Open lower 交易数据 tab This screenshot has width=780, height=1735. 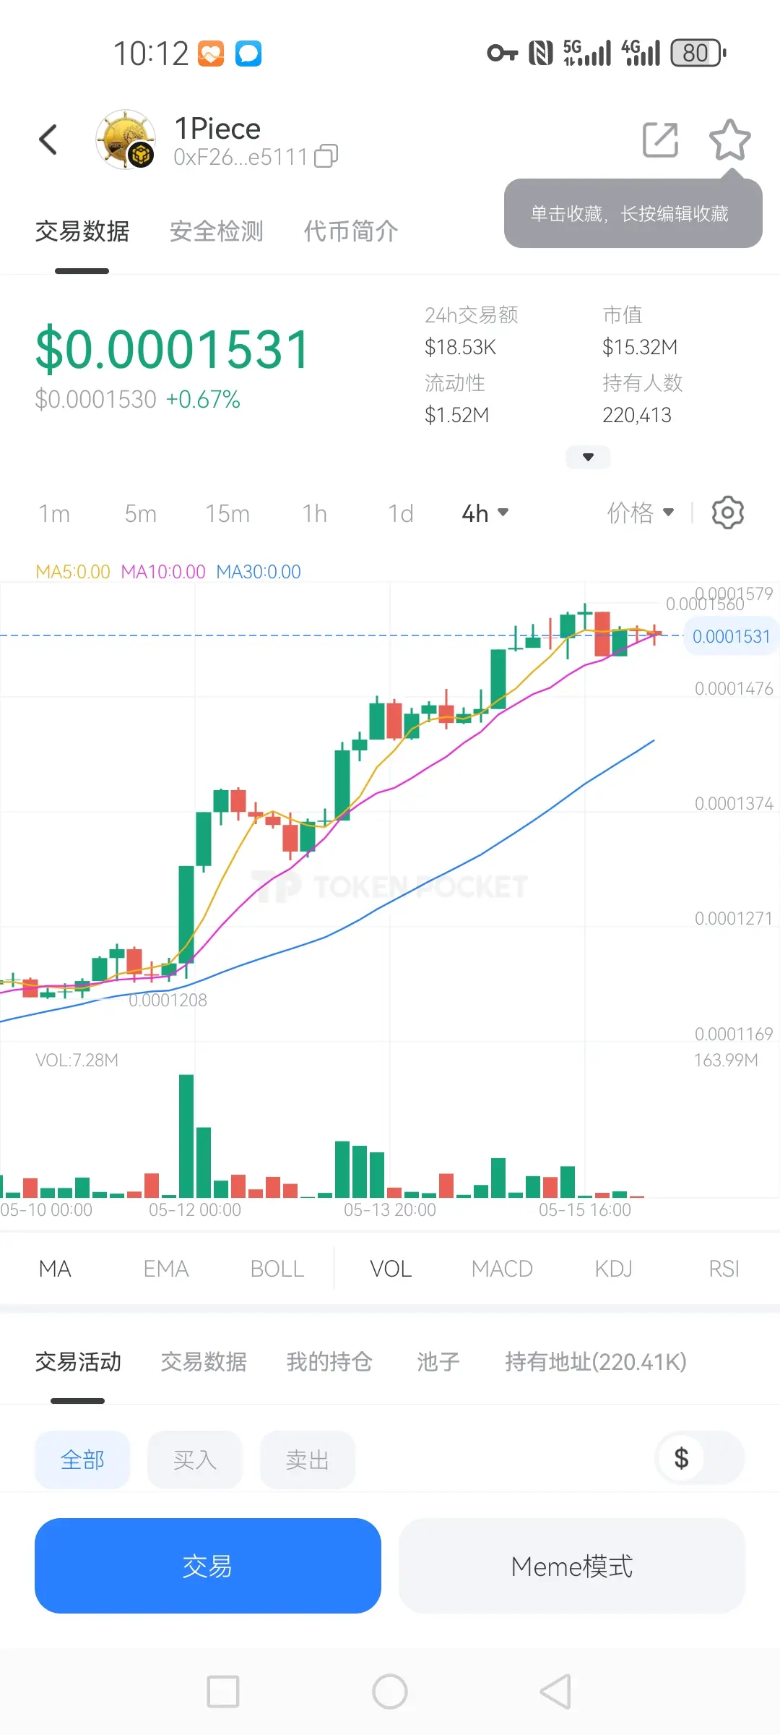[204, 1362]
